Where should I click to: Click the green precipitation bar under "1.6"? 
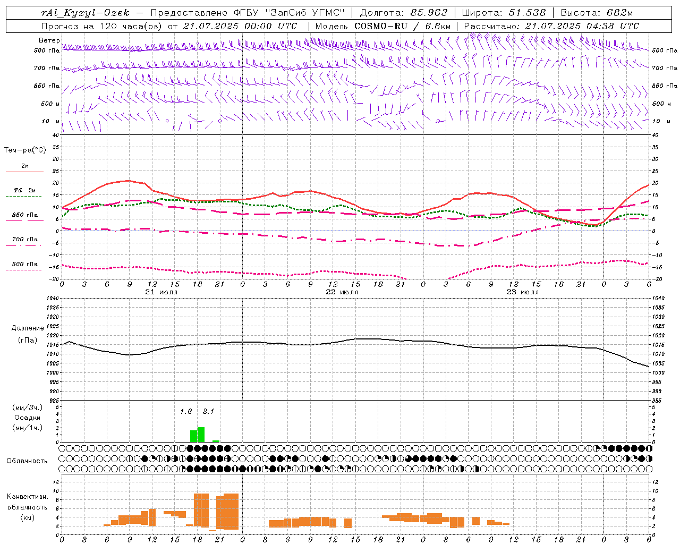tap(193, 436)
